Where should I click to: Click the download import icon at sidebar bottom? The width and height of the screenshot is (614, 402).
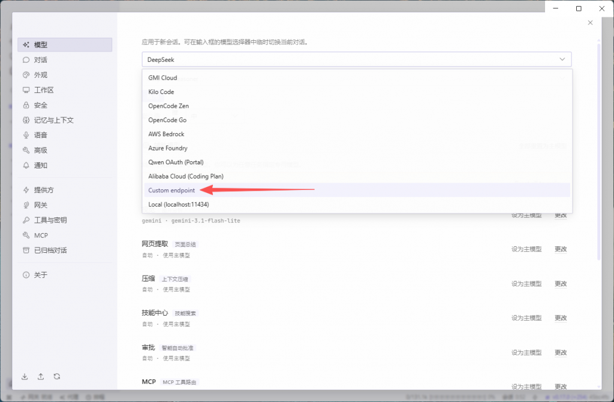(x=25, y=376)
